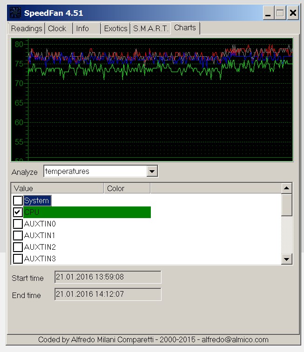Click the alfredo@almico.com credit text
This screenshot has height=352, width=304.
click(235, 339)
